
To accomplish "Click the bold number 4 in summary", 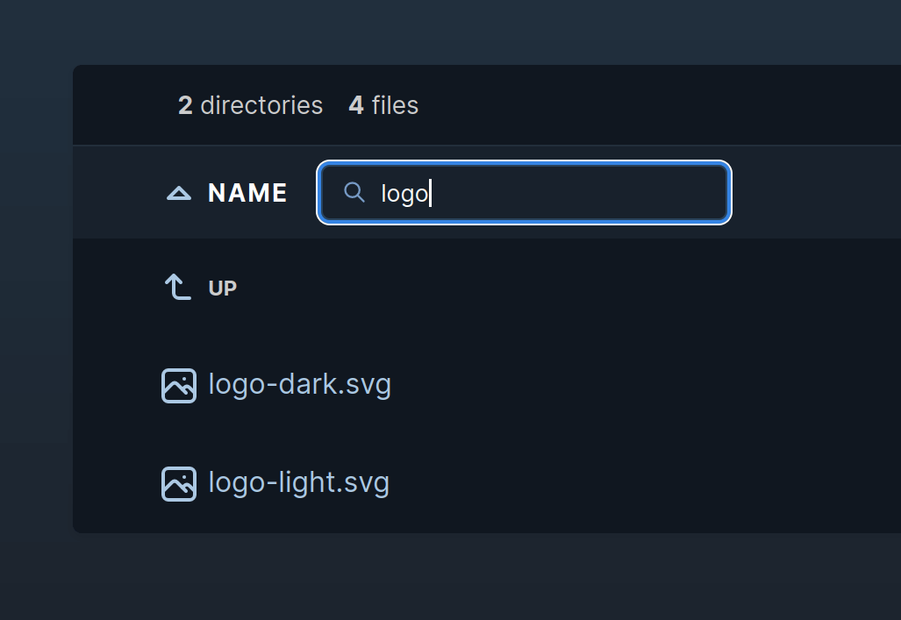I will point(356,105).
